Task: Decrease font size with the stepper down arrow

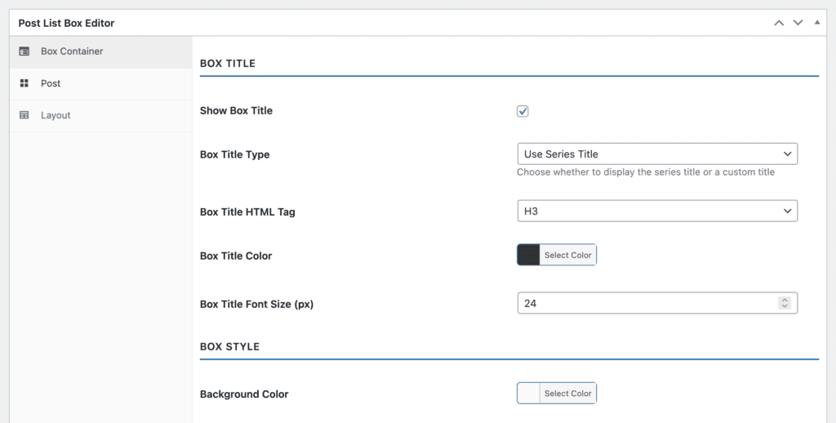Action: pos(785,306)
